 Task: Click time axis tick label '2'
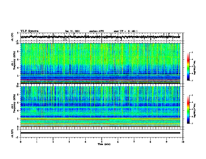click(x=53, y=142)
